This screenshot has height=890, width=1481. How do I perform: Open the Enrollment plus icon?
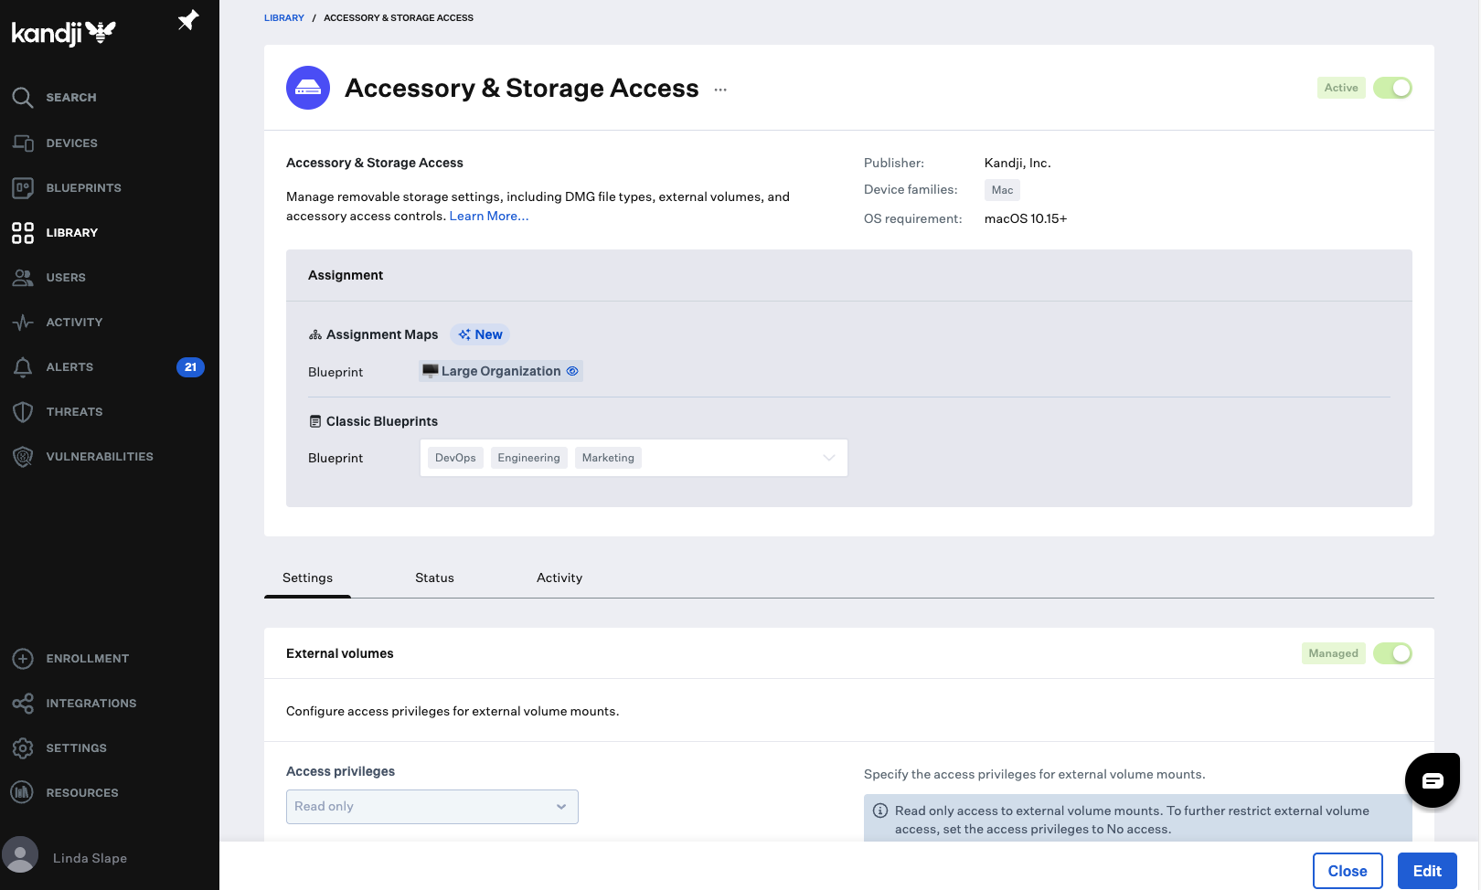[23, 659]
